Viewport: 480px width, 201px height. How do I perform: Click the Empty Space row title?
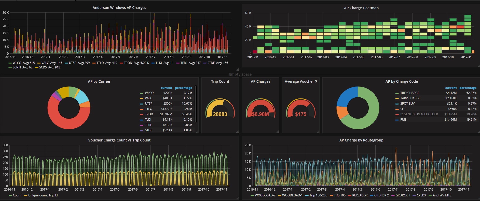[x=240, y=74]
